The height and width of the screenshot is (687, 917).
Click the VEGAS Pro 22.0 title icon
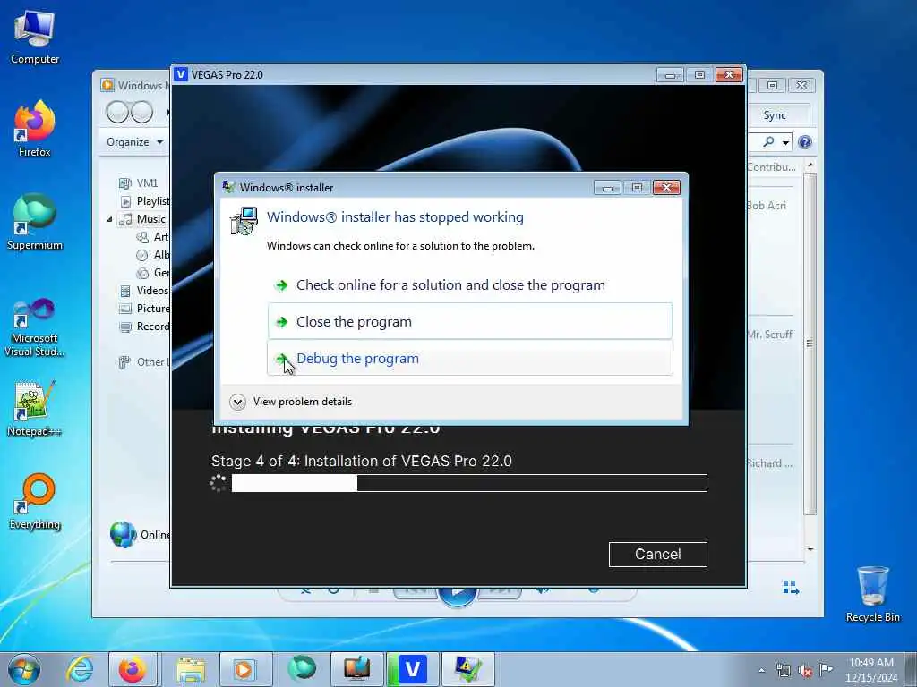point(181,74)
